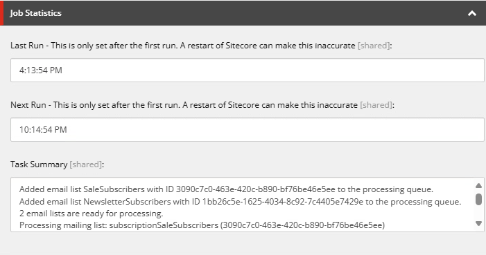The image size is (486, 255).
Task: Collapse the Job Statistics section chevron
Action: point(472,13)
